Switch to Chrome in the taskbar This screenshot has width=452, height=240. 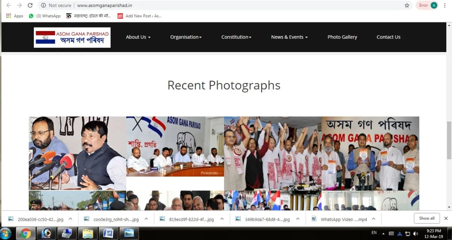(26, 233)
